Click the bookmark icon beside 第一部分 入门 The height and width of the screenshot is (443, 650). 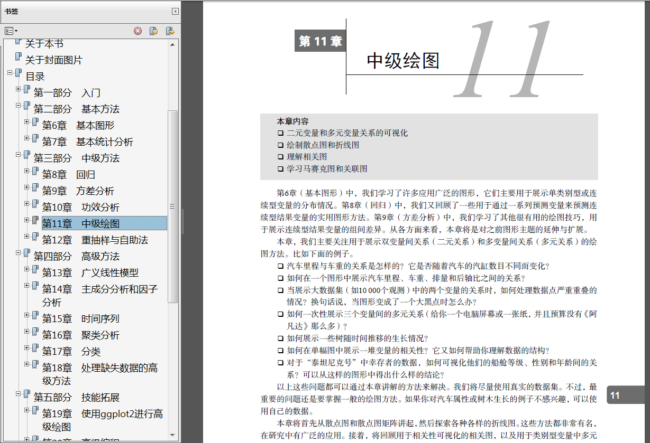27,90
